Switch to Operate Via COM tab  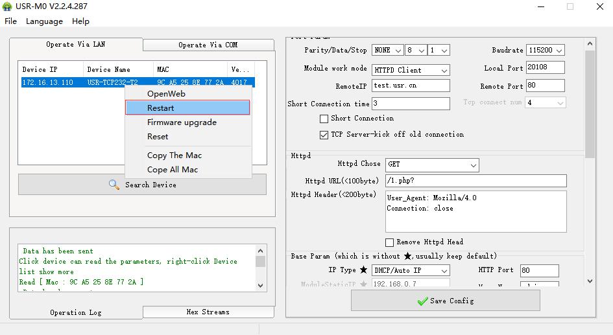click(x=208, y=45)
